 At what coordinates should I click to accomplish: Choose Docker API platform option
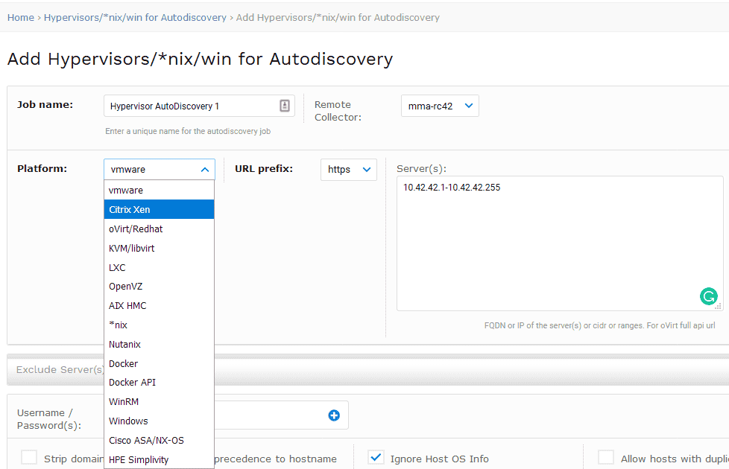(x=159, y=382)
